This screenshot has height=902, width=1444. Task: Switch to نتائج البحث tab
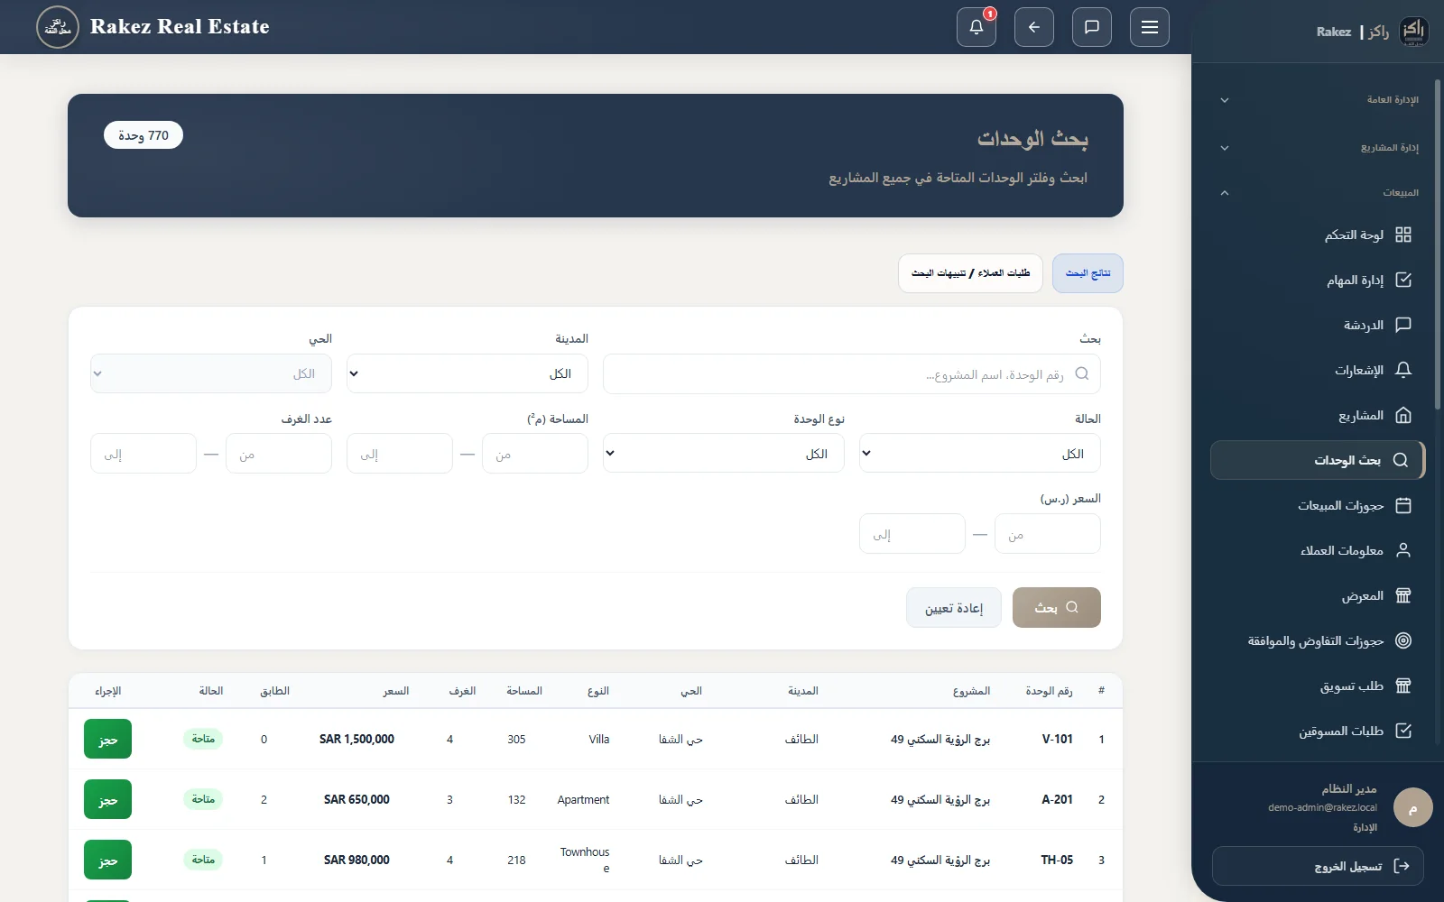(1088, 273)
